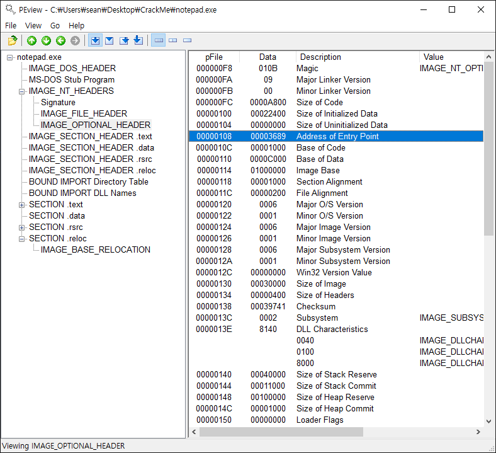Select IMAGE_SECTION_HEADER .rsrc
Image resolution: width=496 pixels, height=453 pixels.
click(91, 159)
